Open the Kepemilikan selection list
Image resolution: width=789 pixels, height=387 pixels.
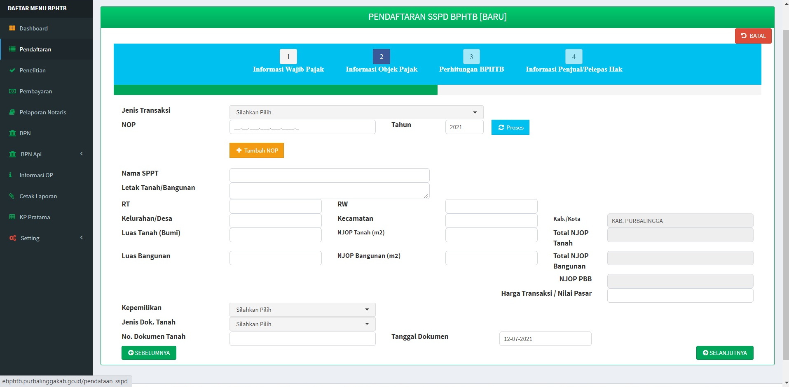tap(302, 309)
